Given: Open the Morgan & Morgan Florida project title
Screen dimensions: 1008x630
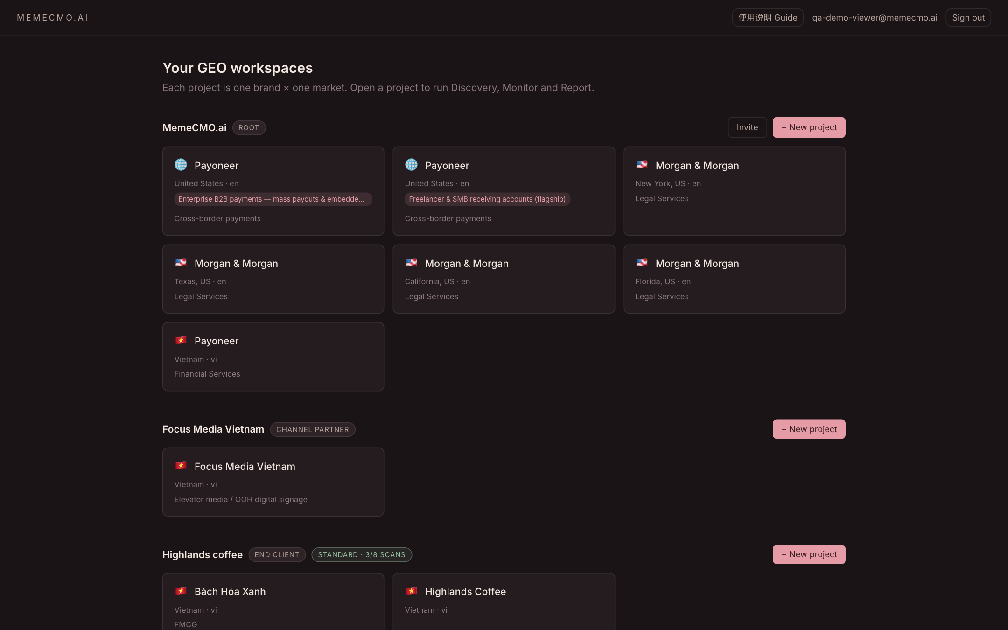Looking at the screenshot, I should (x=697, y=264).
